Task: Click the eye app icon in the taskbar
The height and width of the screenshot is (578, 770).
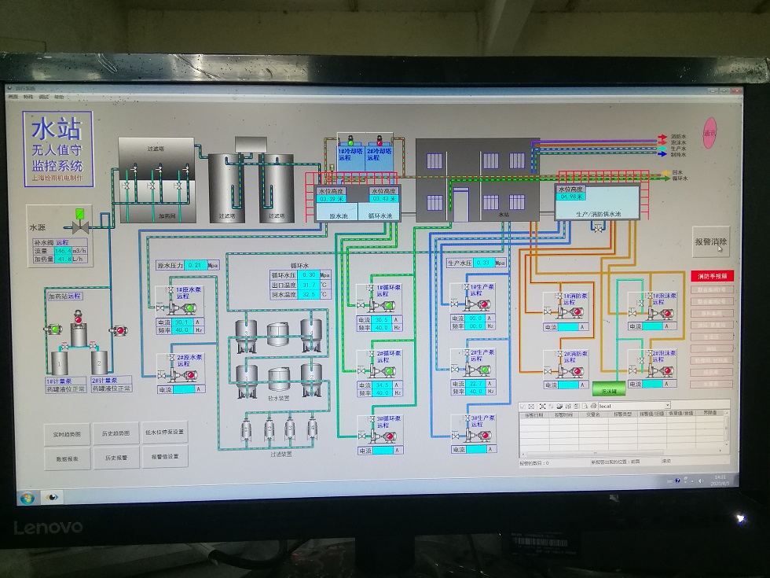Action: (52, 497)
